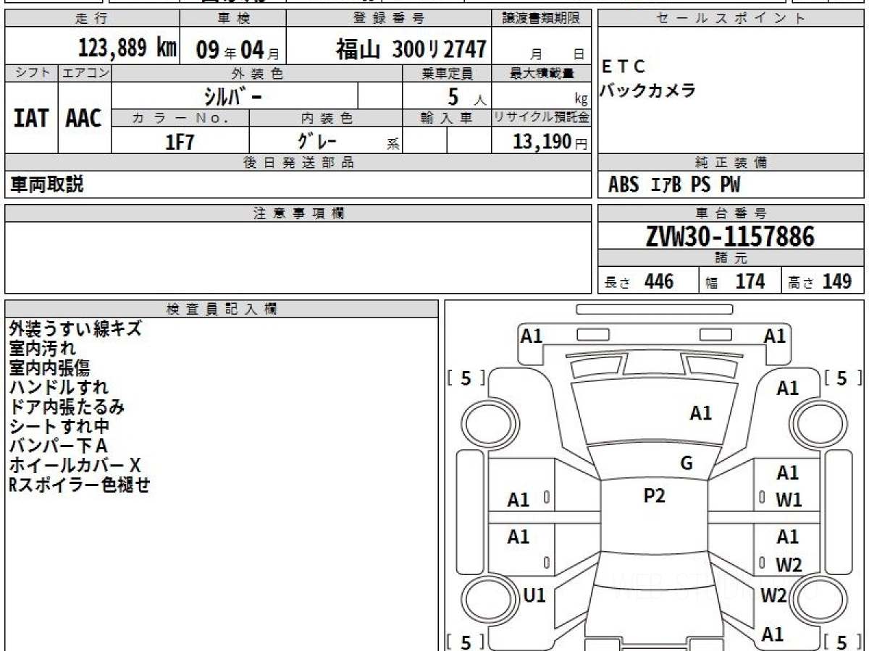Image resolution: width=869 pixels, height=651 pixels.
Task: Select exterior color シルバー
Action: click(x=234, y=95)
